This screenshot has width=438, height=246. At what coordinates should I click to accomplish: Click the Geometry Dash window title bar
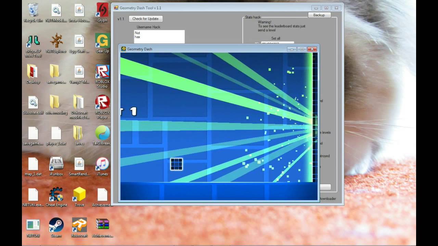pos(205,49)
